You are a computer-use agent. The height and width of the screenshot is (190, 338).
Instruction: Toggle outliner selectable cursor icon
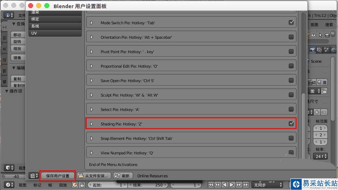pyautogui.click(x=320, y=35)
